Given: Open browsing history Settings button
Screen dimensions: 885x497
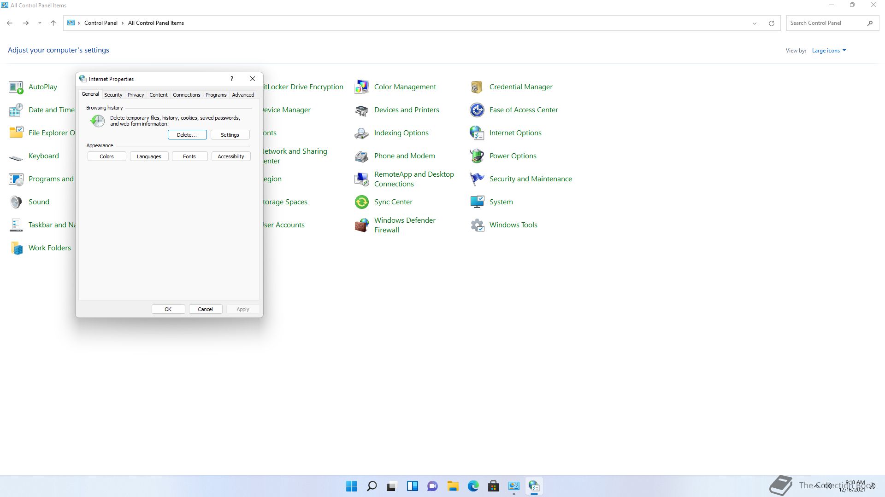Looking at the screenshot, I should coord(230,135).
